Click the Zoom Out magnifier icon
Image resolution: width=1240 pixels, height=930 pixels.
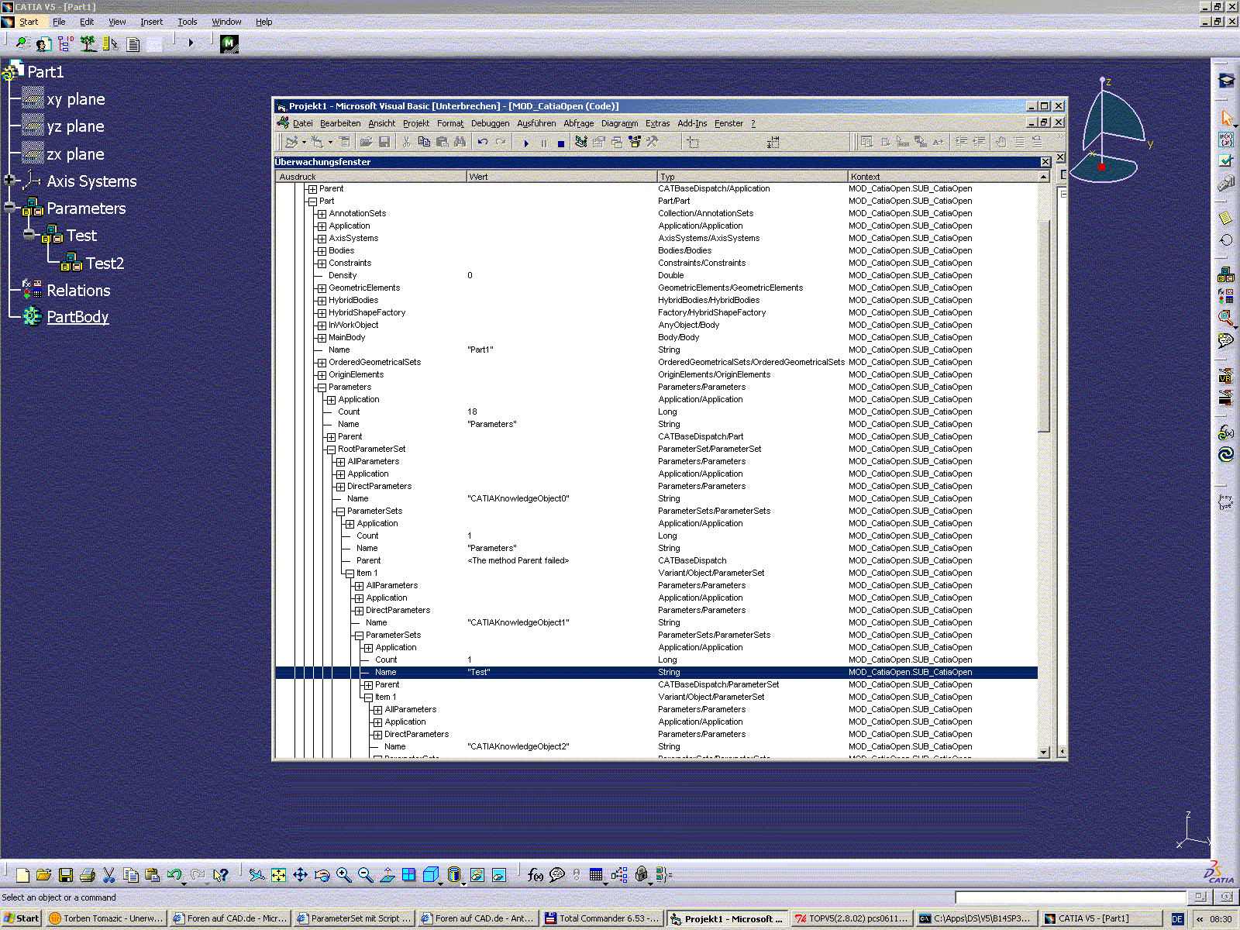(365, 875)
